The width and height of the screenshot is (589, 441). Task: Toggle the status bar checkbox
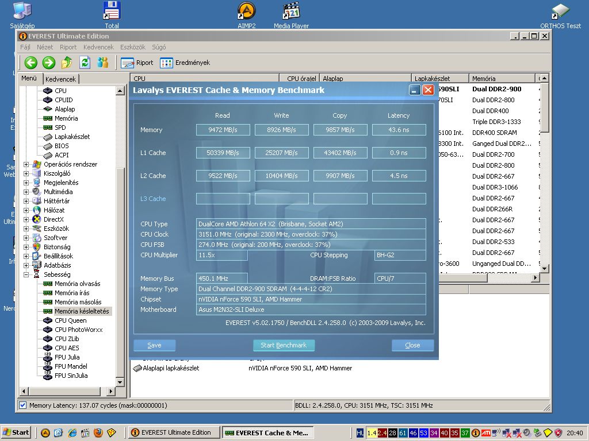pyautogui.click(x=23, y=405)
